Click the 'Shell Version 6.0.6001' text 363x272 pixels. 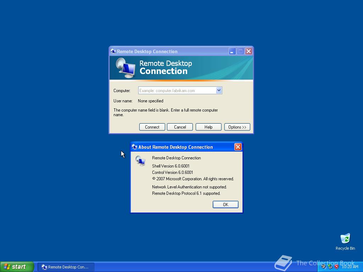(x=171, y=166)
